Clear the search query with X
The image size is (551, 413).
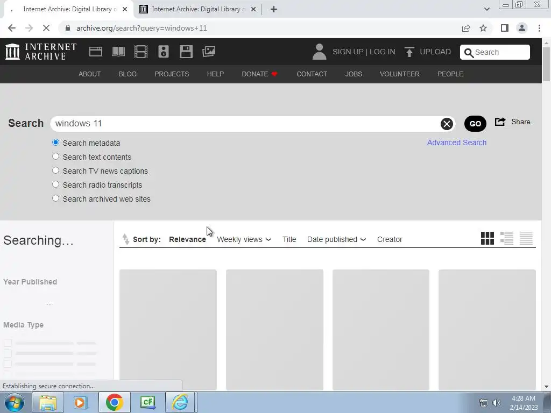coord(447,124)
